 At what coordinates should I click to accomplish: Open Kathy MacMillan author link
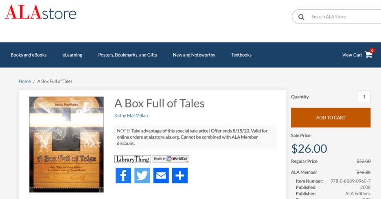tap(131, 116)
